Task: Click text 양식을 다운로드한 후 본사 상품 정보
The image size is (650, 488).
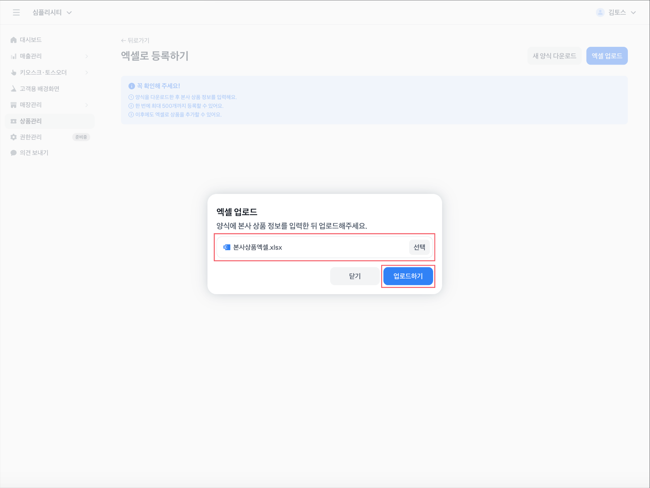Action: [186, 97]
